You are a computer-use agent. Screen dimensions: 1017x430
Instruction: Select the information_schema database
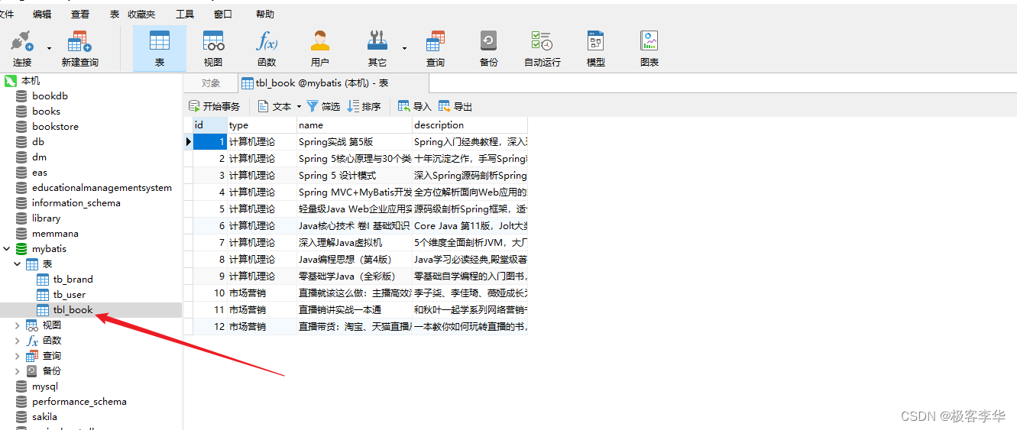(x=76, y=202)
